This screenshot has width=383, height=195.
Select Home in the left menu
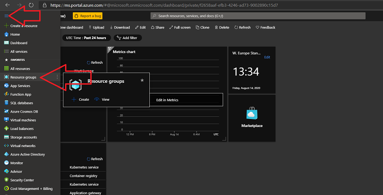click(15, 34)
